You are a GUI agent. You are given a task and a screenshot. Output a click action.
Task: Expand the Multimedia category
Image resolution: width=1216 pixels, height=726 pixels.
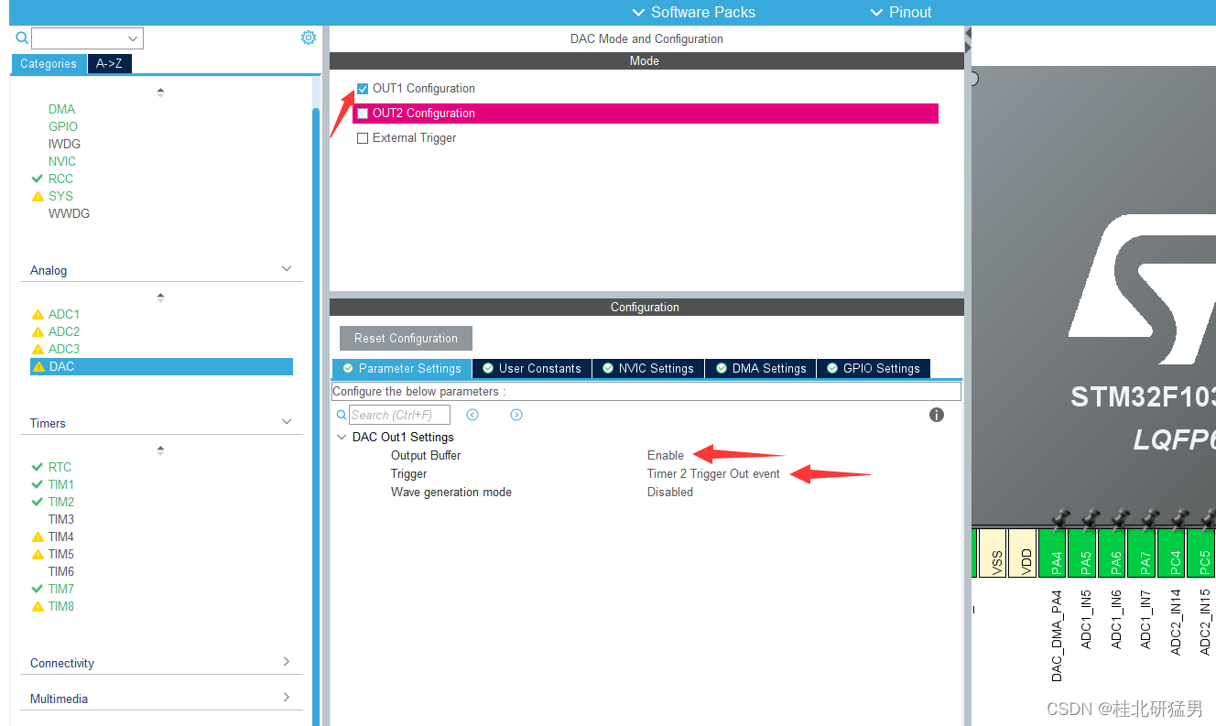tap(287, 697)
